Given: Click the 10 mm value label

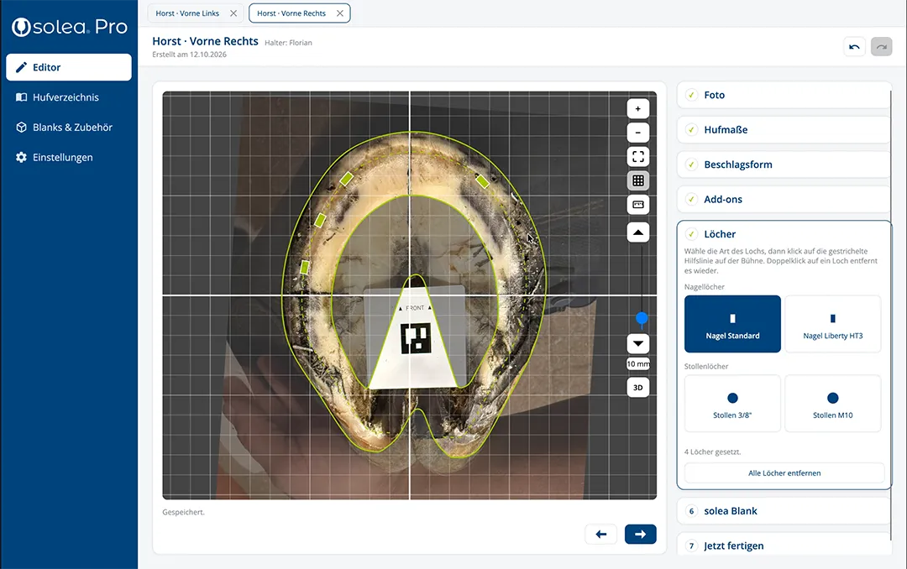Looking at the screenshot, I should 638,363.
